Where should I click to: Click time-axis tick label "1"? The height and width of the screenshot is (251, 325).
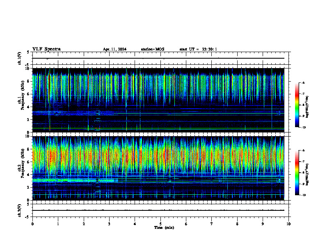pos(58,224)
